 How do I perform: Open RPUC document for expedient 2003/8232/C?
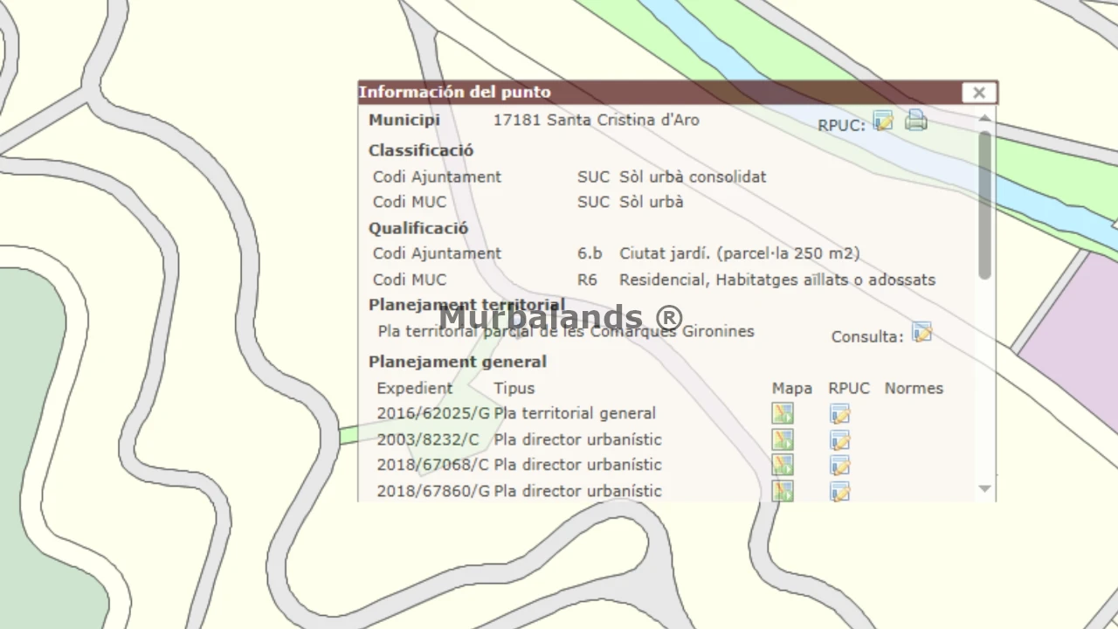(x=839, y=440)
